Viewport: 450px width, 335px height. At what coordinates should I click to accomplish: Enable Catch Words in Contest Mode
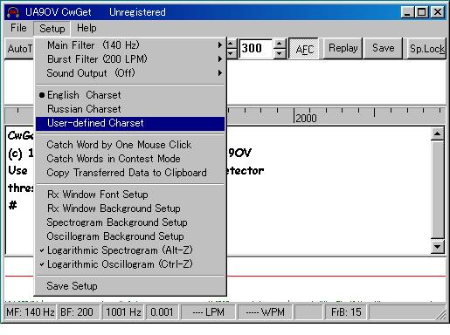tap(130, 159)
